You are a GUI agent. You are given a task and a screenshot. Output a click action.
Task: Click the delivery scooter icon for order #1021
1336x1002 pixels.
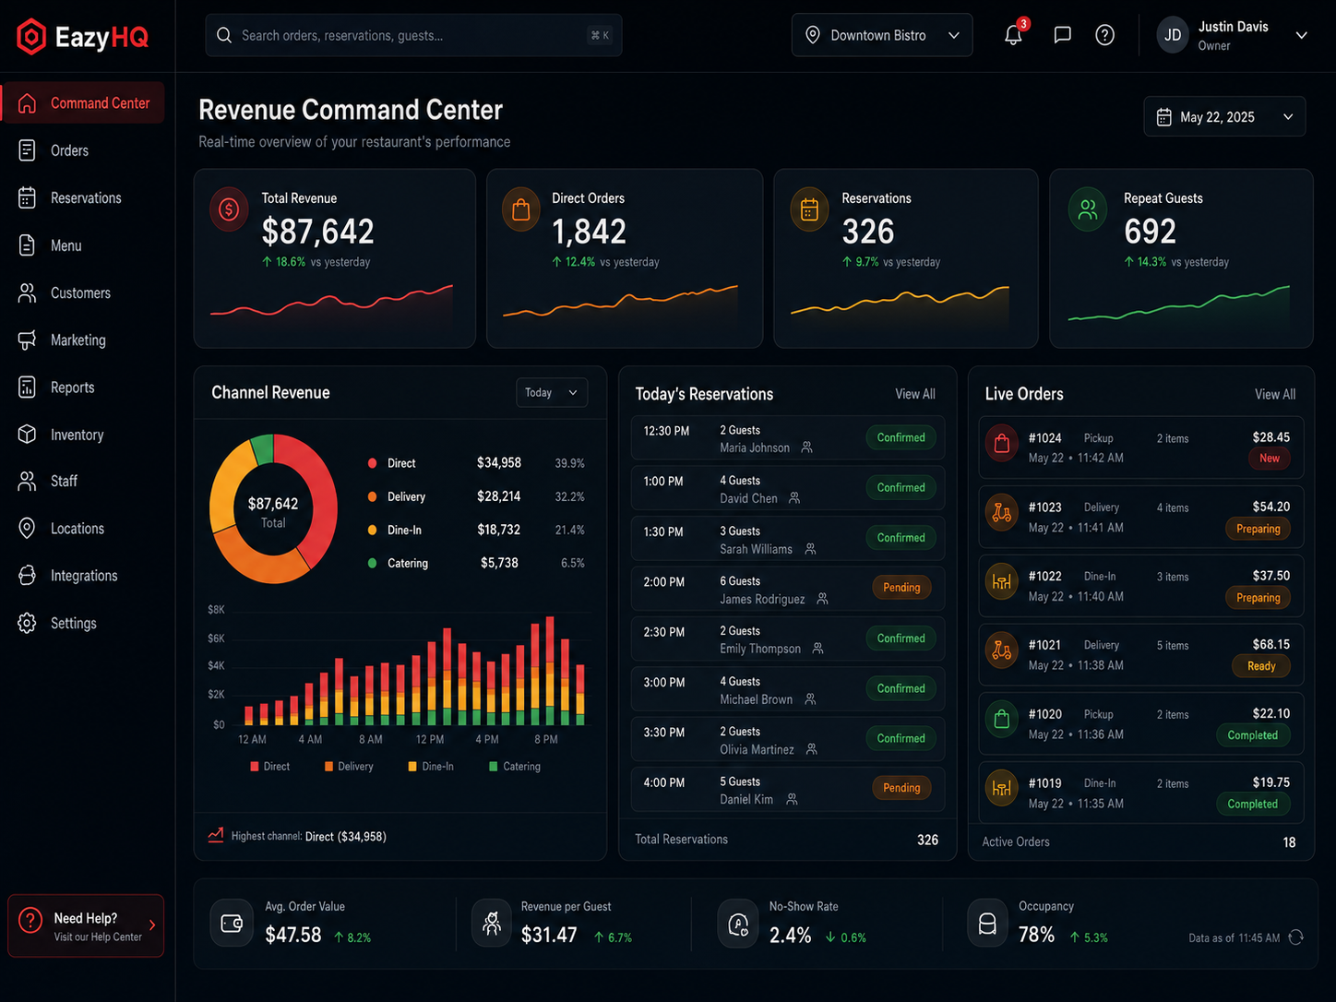[1001, 650]
